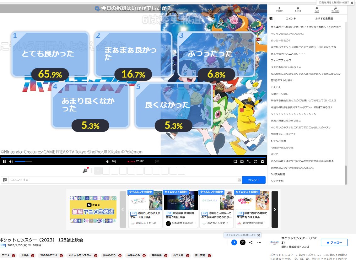Show previous timeshift programs arrow
Image resolution: width=356 pixels, height=260 pixels.
(123, 209)
